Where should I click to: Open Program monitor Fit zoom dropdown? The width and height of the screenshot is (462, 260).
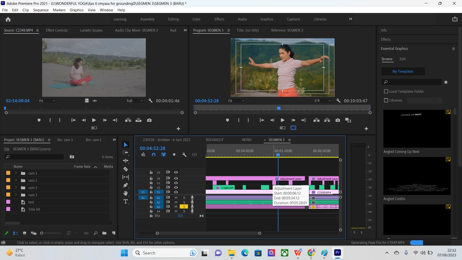coord(236,101)
